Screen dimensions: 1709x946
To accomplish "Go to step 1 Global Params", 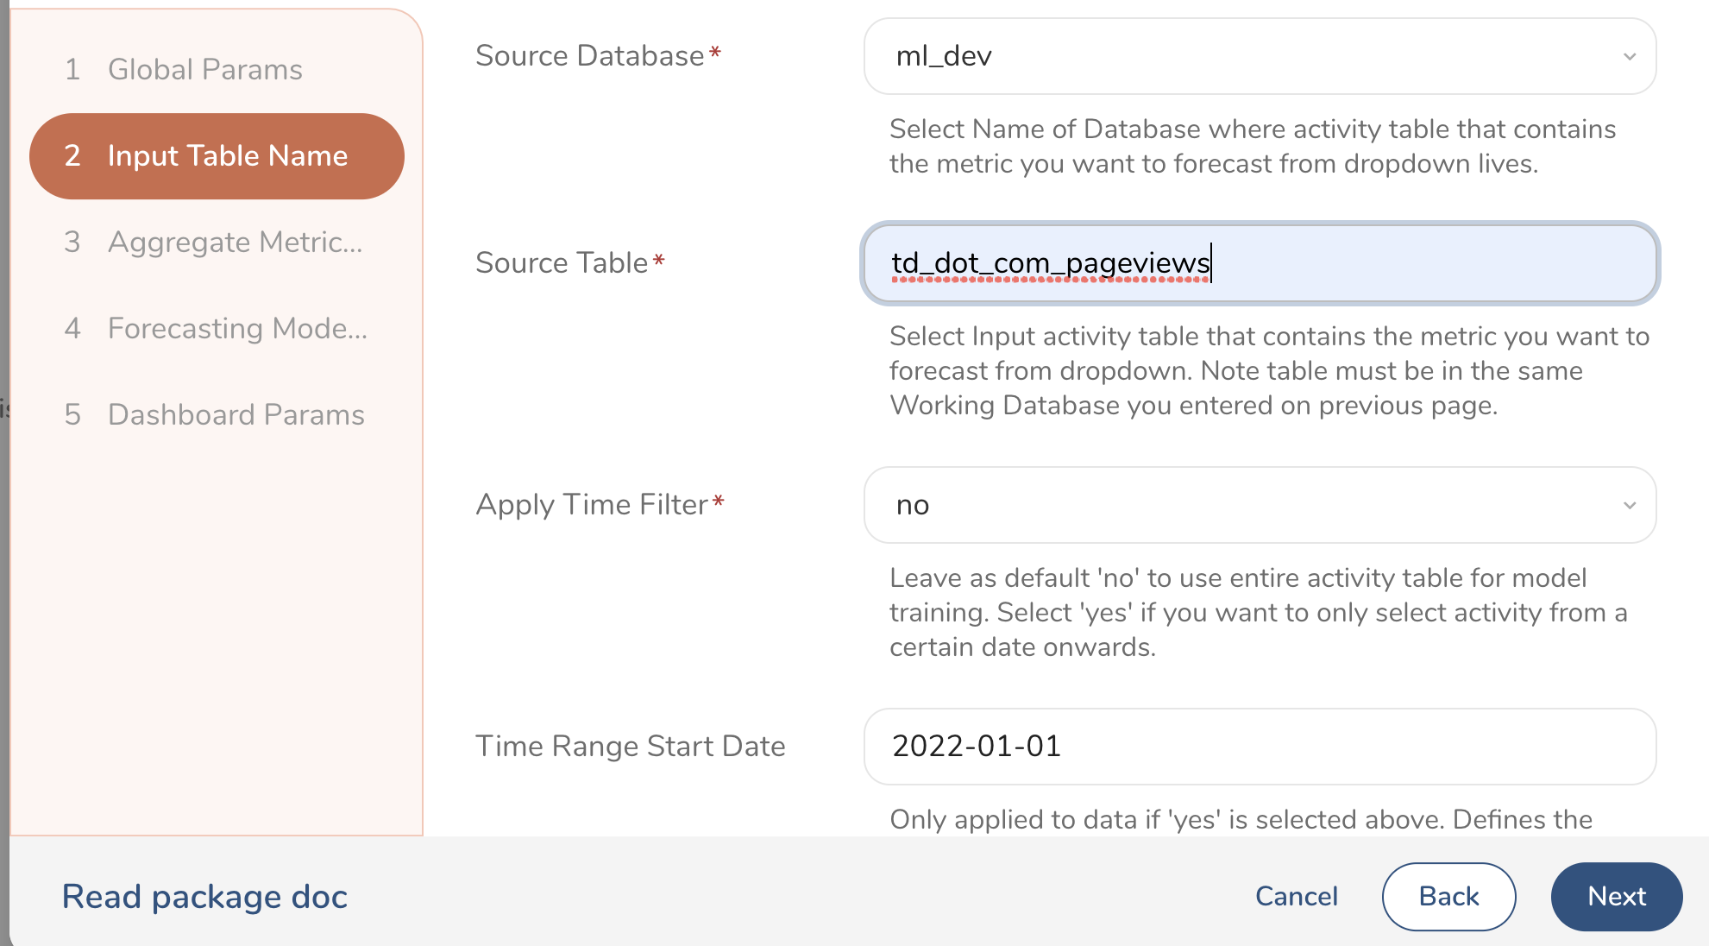I will click(x=204, y=70).
